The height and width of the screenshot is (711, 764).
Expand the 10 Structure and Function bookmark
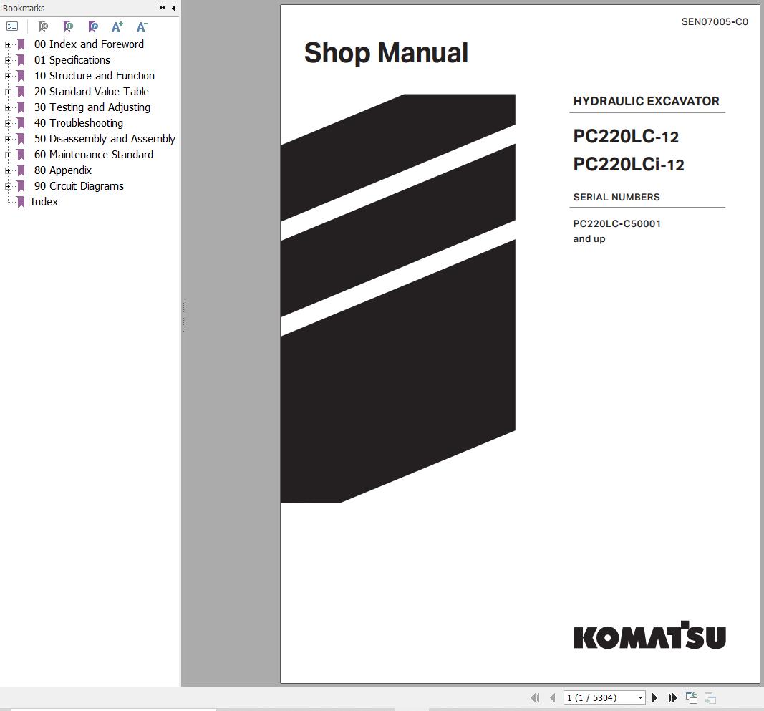pyautogui.click(x=8, y=76)
